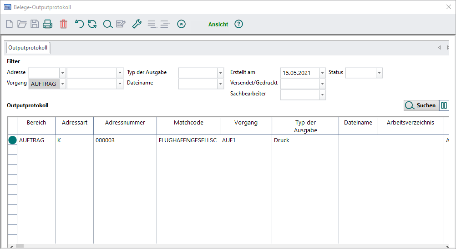Open the Erstellt am date dropdown

(322, 73)
